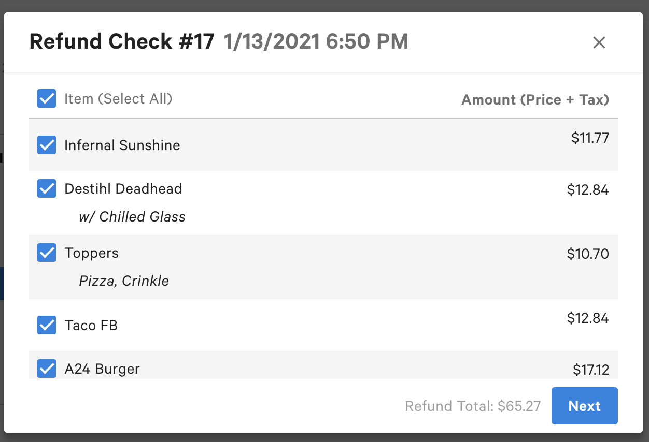Select the Destihl Deadhead item label
The width and height of the screenshot is (649, 442).
tap(123, 188)
